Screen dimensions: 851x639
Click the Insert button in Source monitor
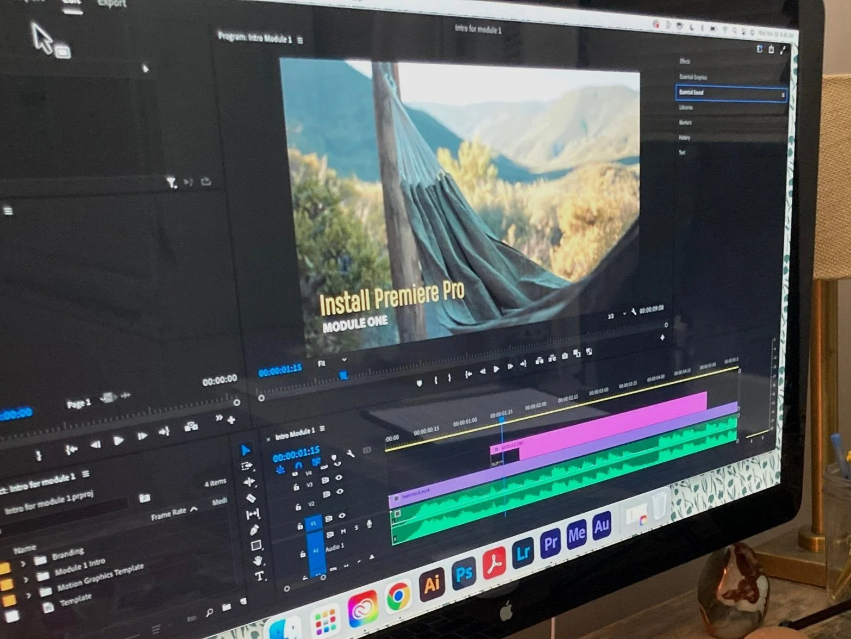191,427
